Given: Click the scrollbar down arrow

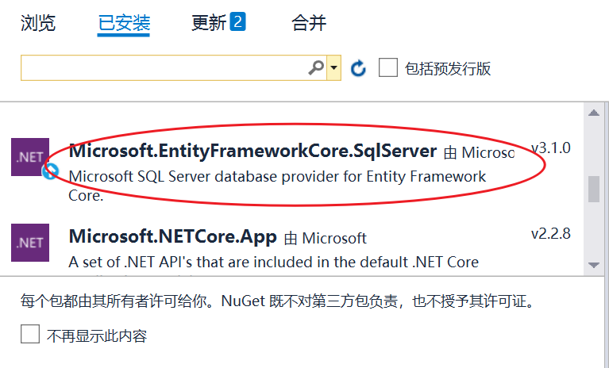Looking at the screenshot, I should pyautogui.click(x=593, y=264).
